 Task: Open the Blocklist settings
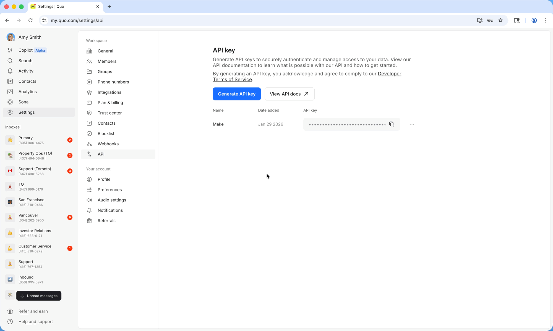click(x=106, y=134)
